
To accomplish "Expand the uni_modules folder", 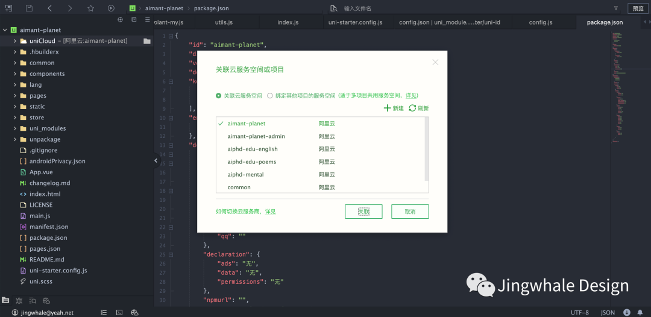I will [x=15, y=128].
